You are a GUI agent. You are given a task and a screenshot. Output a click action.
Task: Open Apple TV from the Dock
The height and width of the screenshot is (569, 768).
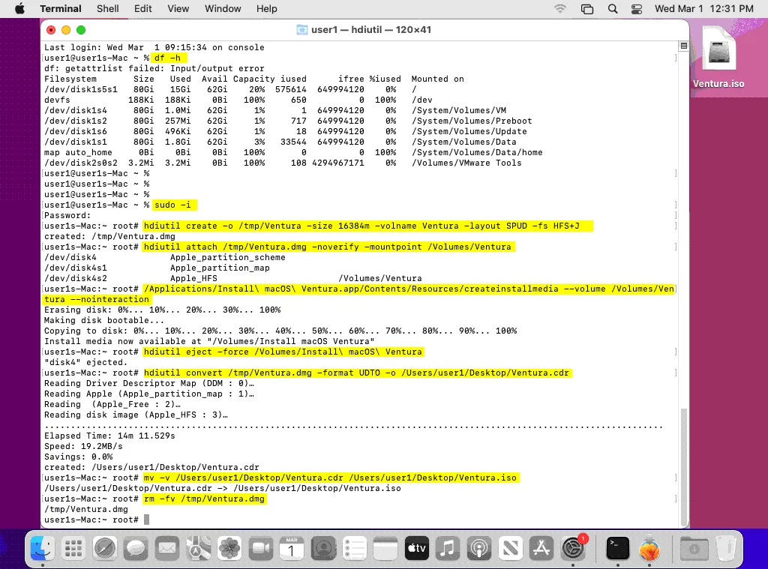(x=416, y=549)
